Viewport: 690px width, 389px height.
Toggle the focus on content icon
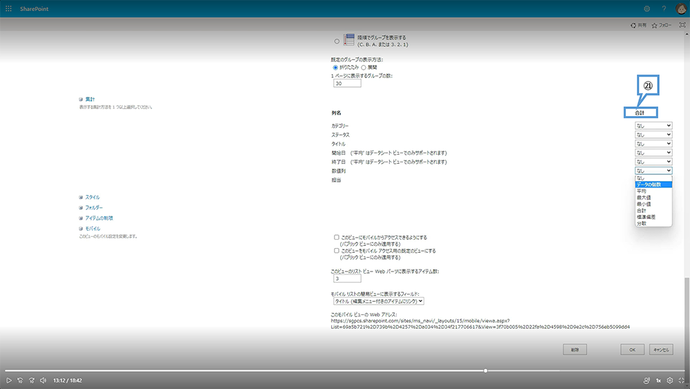[682, 25]
